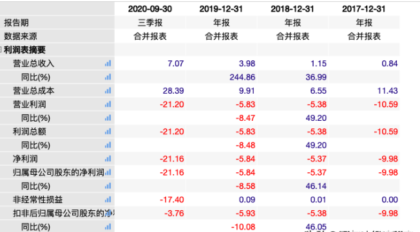This screenshot has height=232, width=420.
Task: Select the 归属母公司股东的净利润 row label
Action: tap(59, 172)
